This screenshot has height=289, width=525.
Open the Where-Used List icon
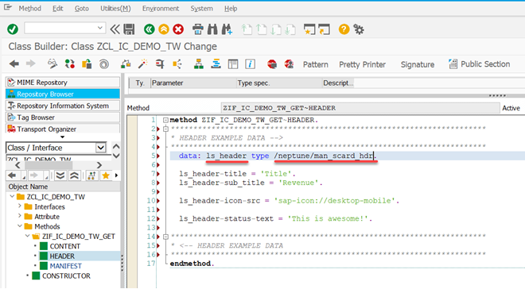point(177,64)
